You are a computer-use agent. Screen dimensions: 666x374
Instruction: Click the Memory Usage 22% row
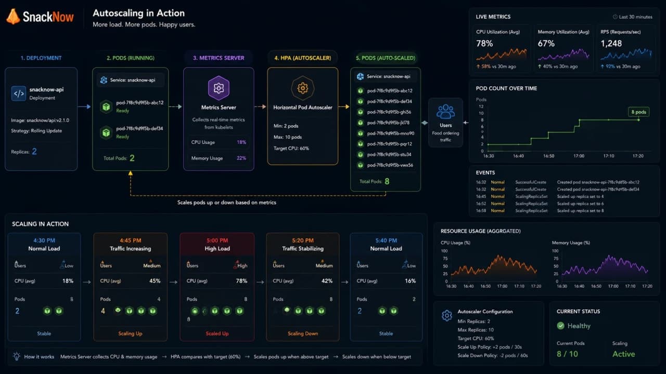tap(219, 158)
